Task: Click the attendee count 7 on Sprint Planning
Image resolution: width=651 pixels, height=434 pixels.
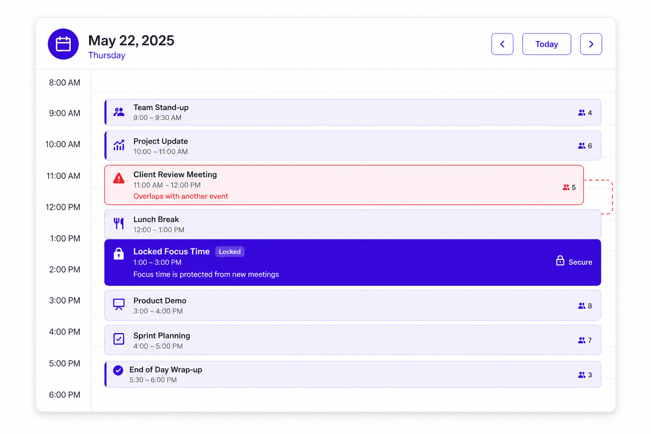Action: pos(590,340)
